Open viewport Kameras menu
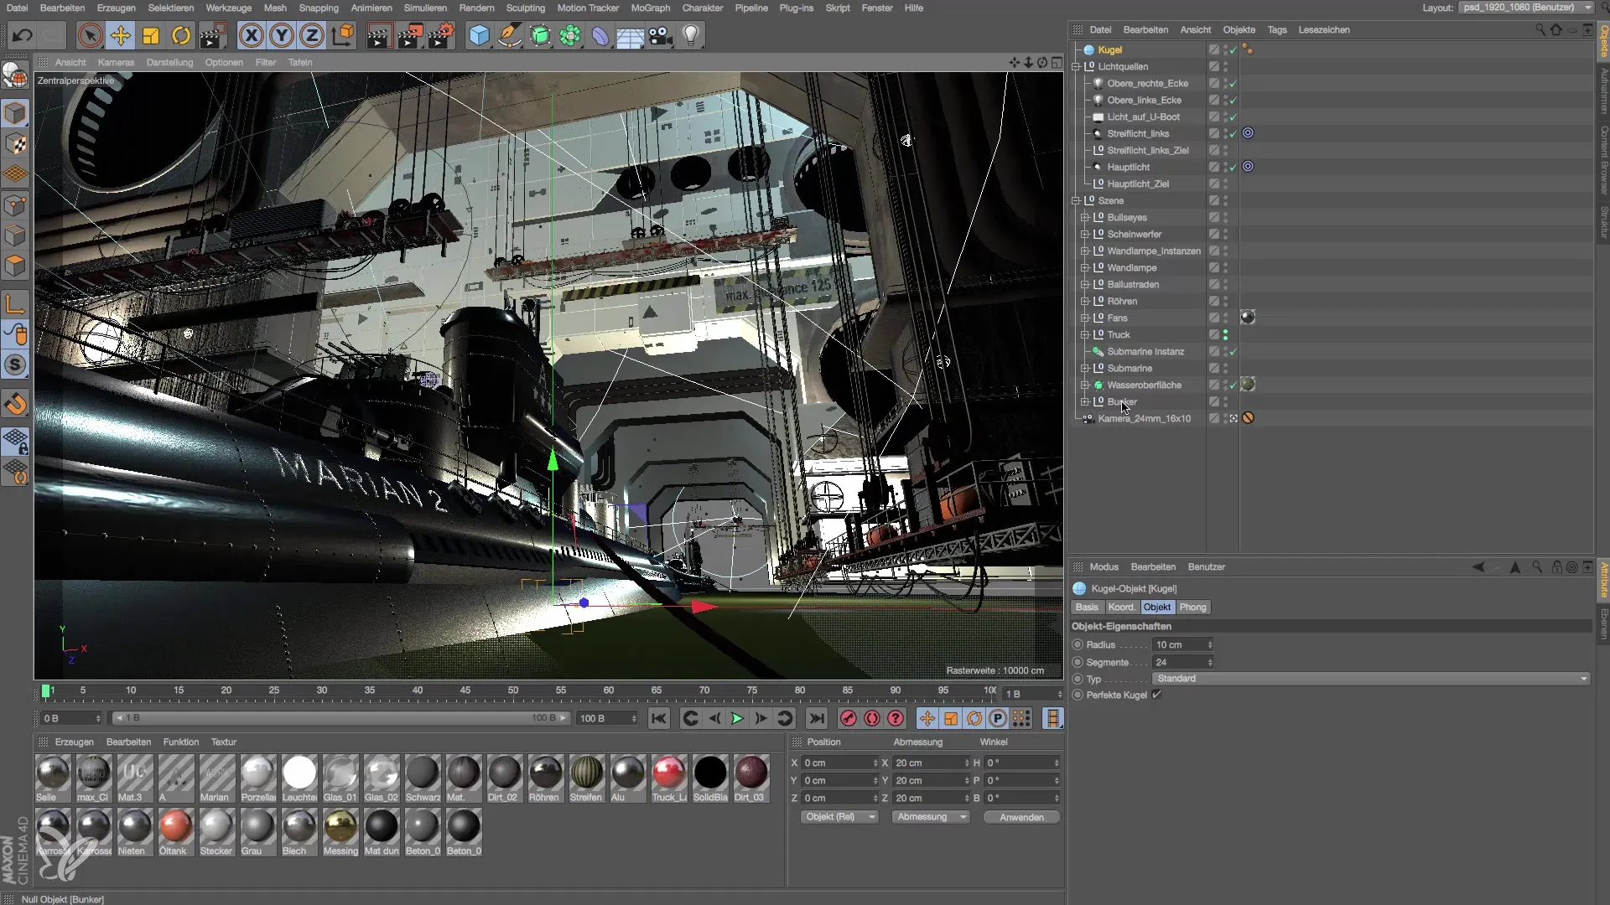The width and height of the screenshot is (1610, 905). [116, 62]
